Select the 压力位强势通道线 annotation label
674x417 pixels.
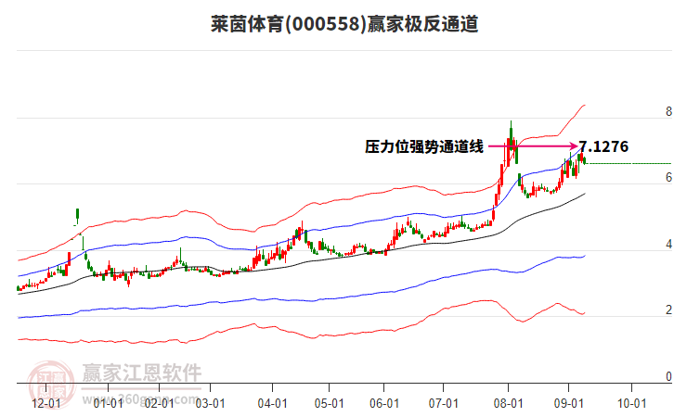[424, 146]
